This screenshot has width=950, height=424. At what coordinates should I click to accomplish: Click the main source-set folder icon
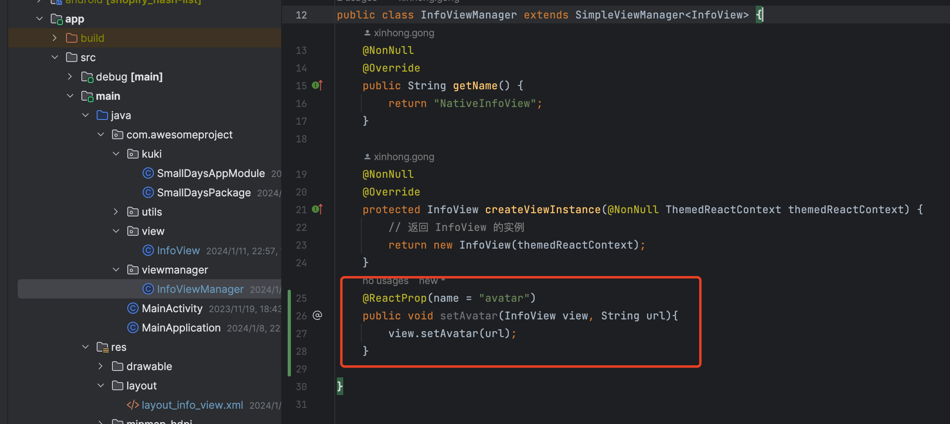[87, 96]
